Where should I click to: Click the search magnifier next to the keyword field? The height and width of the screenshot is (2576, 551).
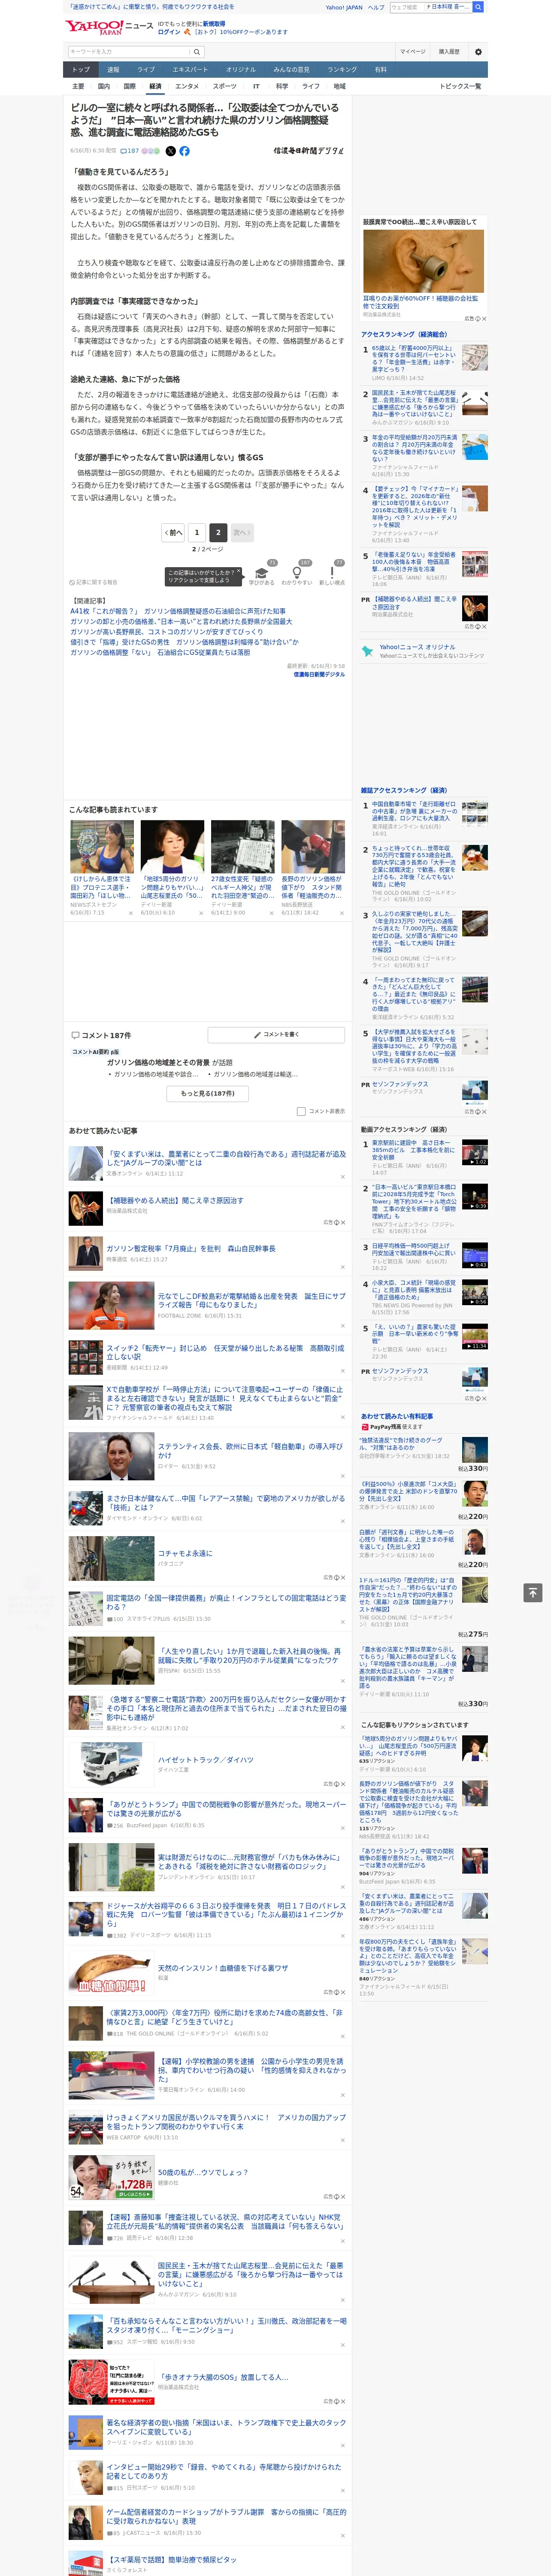(x=197, y=52)
